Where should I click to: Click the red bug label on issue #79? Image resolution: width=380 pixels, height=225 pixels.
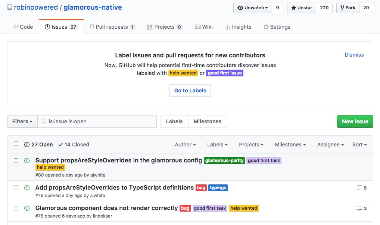point(201,188)
